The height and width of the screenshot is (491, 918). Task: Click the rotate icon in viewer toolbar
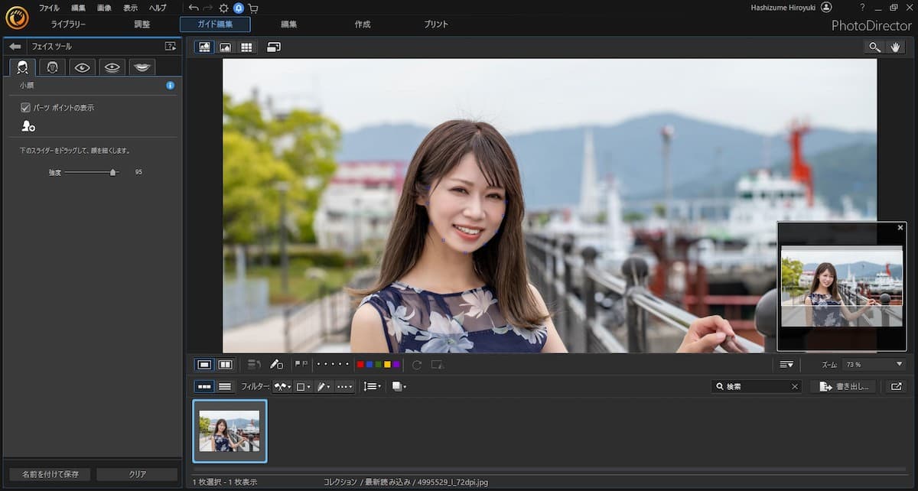pyautogui.click(x=417, y=365)
